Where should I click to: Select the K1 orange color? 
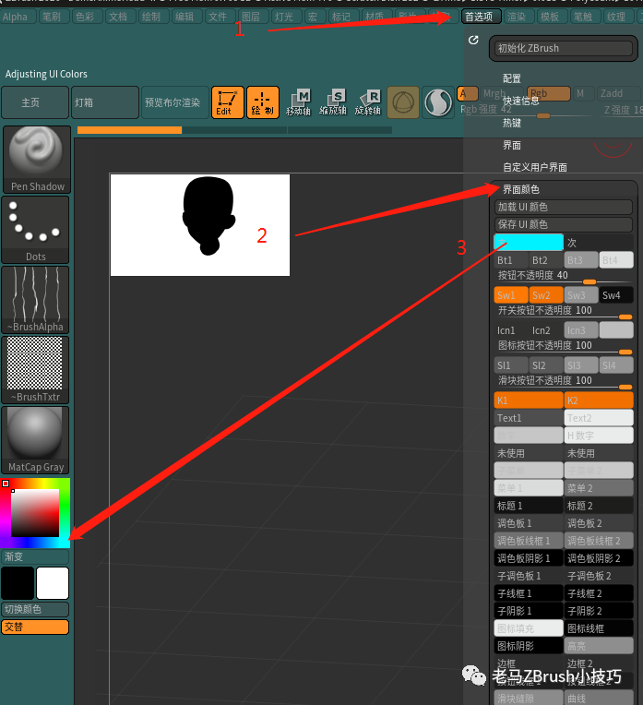[x=529, y=400]
